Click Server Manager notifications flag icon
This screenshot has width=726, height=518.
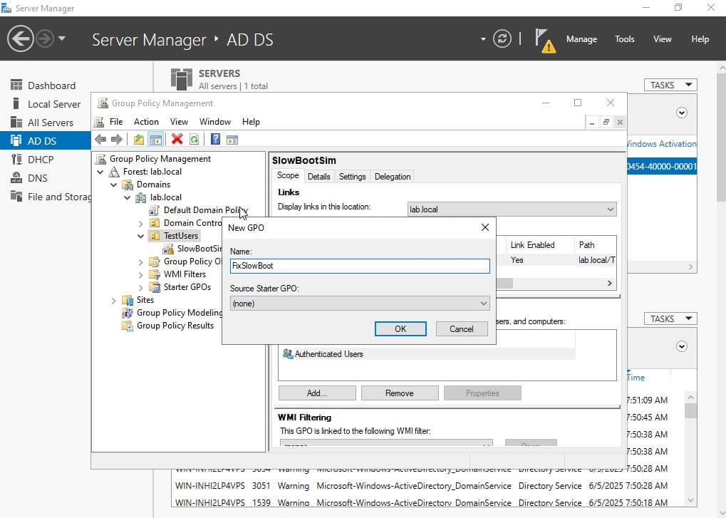point(544,39)
